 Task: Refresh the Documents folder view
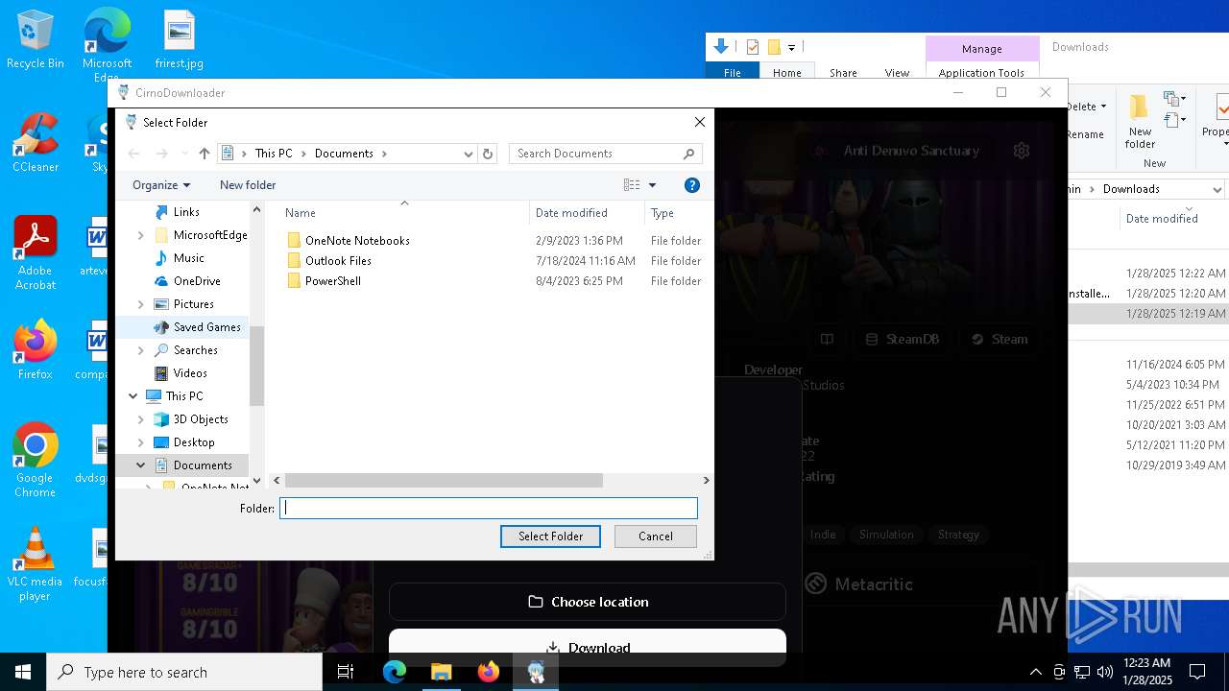click(x=488, y=154)
